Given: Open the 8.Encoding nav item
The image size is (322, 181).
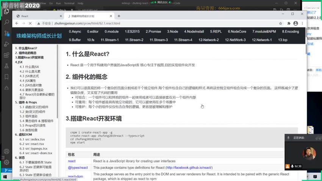Looking at the screenshot, I should 291,31.
